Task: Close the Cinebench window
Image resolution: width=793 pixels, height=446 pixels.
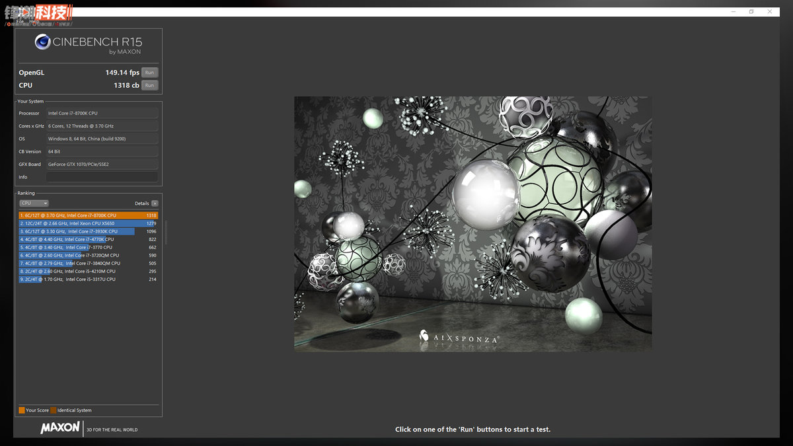Action: pos(769,12)
